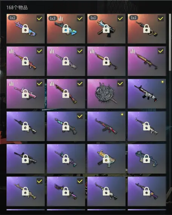Toggle the checkmark on the round pan item
The width and height of the screenshot is (172, 215).
(x=120, y=84)
